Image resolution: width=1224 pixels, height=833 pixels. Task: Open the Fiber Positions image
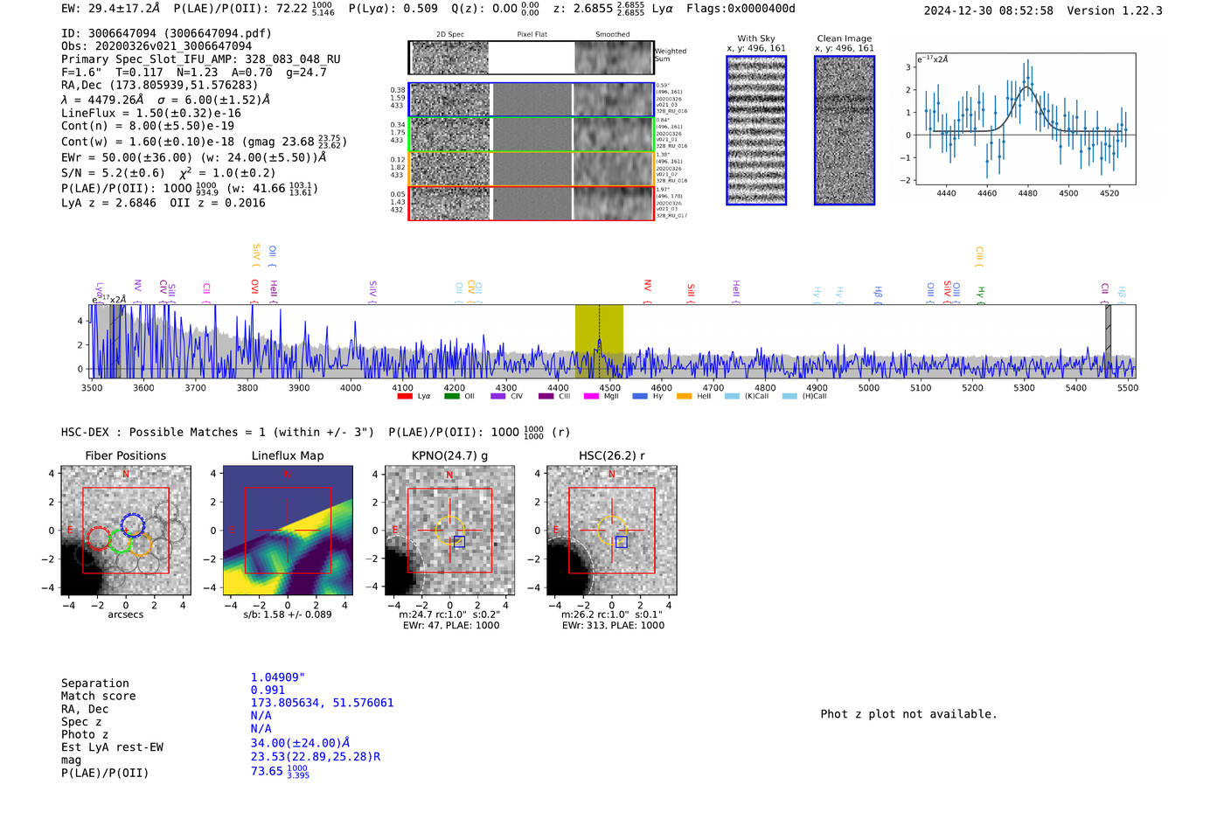pyautogui.click(x=126, y=531)
